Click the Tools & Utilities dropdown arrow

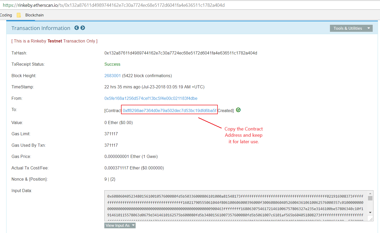(x=369, y=28)
